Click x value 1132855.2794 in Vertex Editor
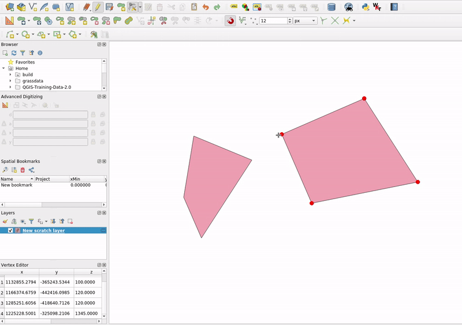Screen dimensions: 462x325 tap(21, 282)
